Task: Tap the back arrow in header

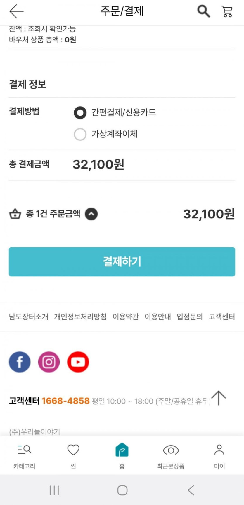Action: (16, 11)
